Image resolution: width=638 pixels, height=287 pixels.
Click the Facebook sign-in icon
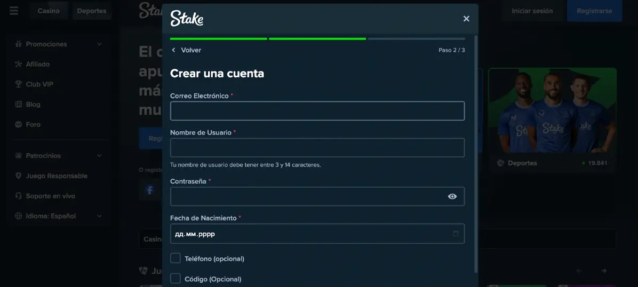point(150,190)
